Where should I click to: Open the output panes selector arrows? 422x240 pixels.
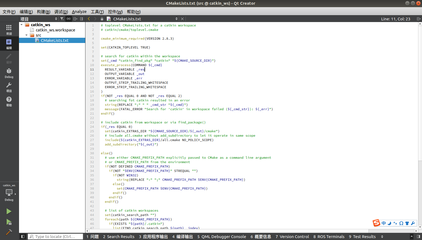coord(382,236)
